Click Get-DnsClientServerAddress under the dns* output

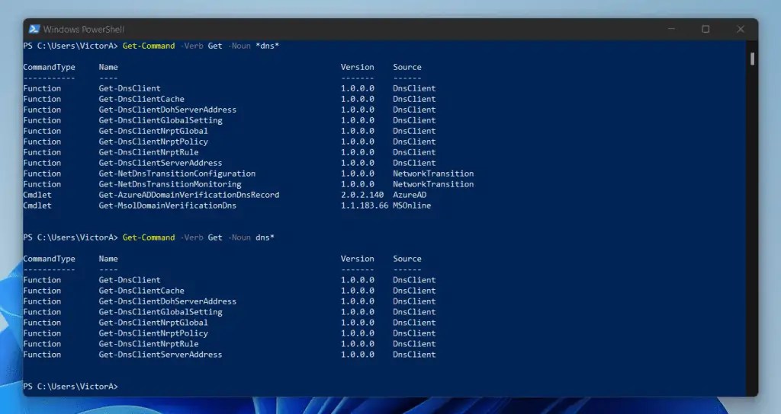tap(160, 355)
